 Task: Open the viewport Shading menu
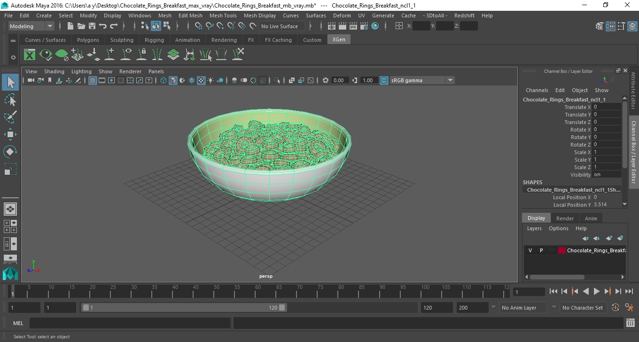tap(54, 71)
